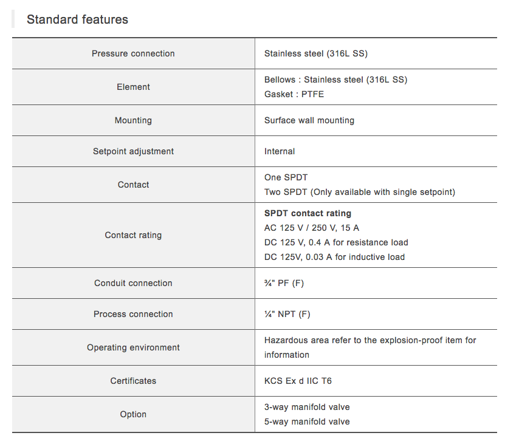Select the AC 125 V / 250 V line
Screen dimensions: 519x444
click(x=312, y=228)
